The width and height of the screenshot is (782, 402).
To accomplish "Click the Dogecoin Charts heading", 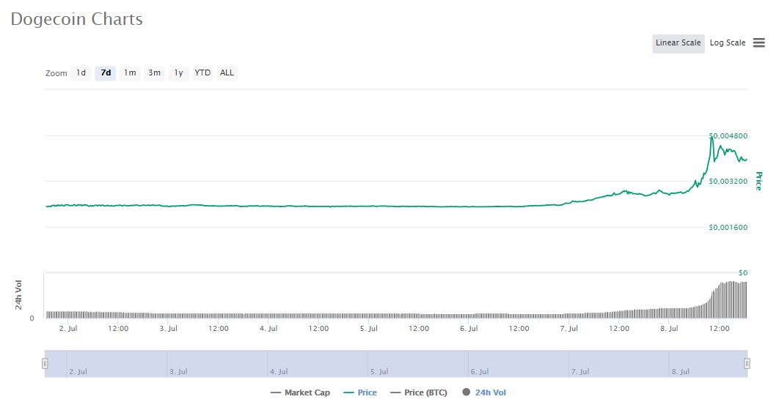I will click(x=77, y=19).
